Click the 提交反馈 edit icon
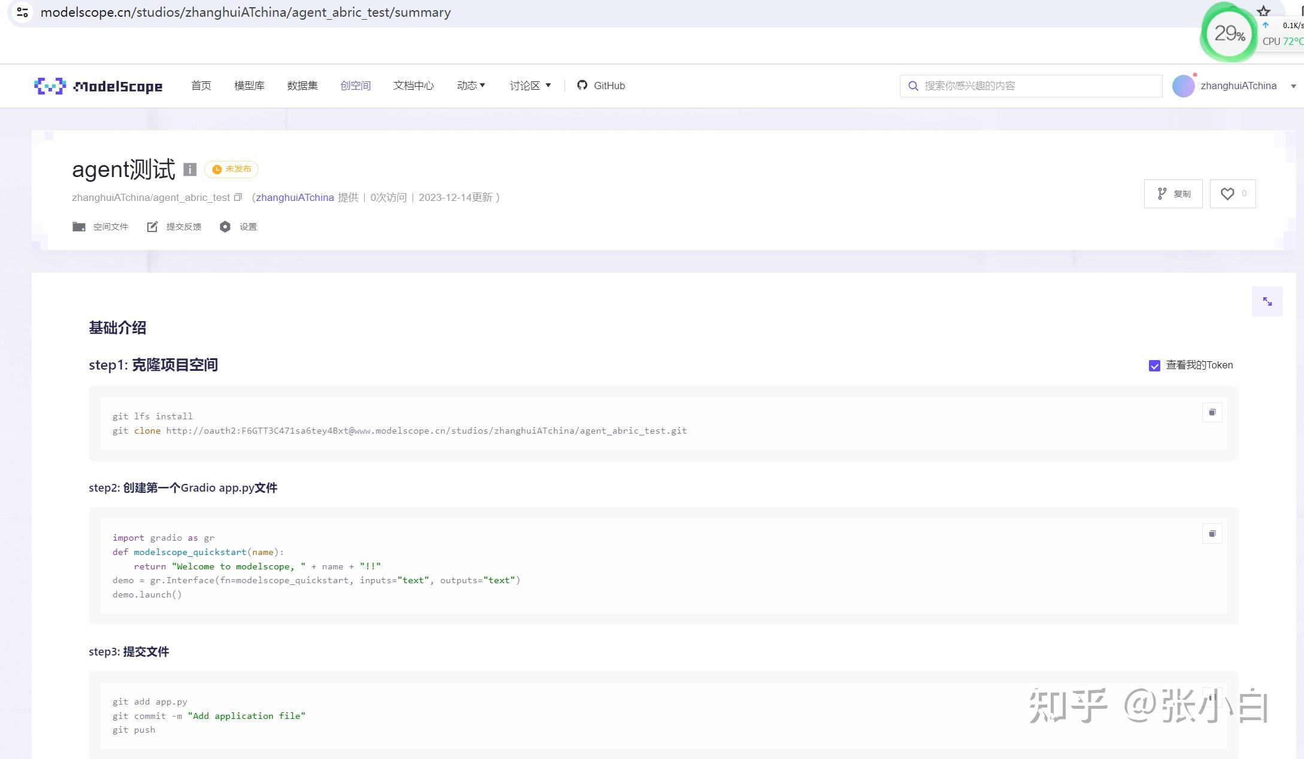 tap(153, 227)
